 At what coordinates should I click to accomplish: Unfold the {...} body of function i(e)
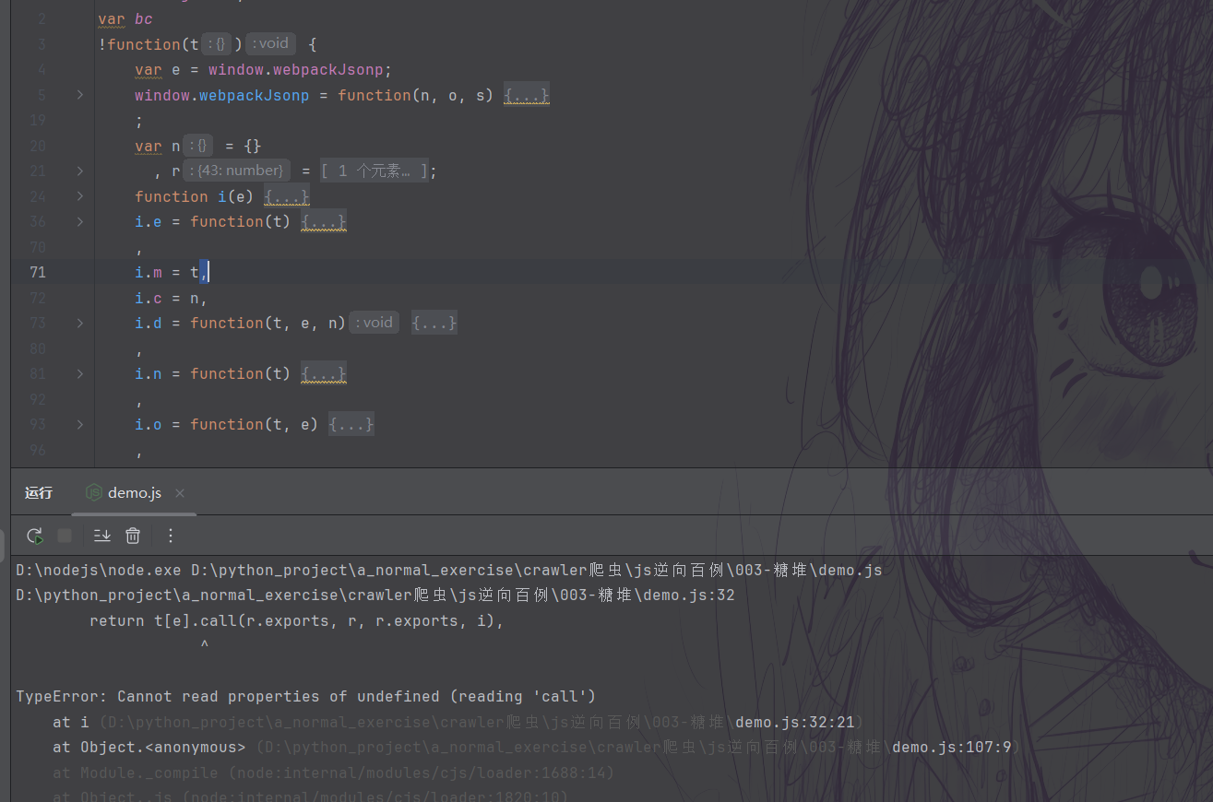(286, 196)
